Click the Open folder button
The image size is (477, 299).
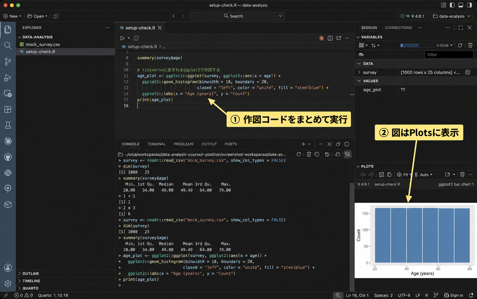point(37,16)
